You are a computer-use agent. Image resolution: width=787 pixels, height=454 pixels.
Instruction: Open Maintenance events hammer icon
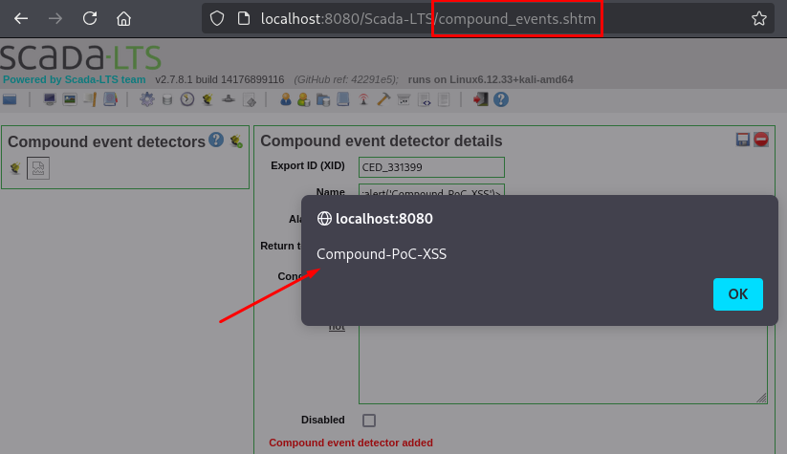pos(383,99)
